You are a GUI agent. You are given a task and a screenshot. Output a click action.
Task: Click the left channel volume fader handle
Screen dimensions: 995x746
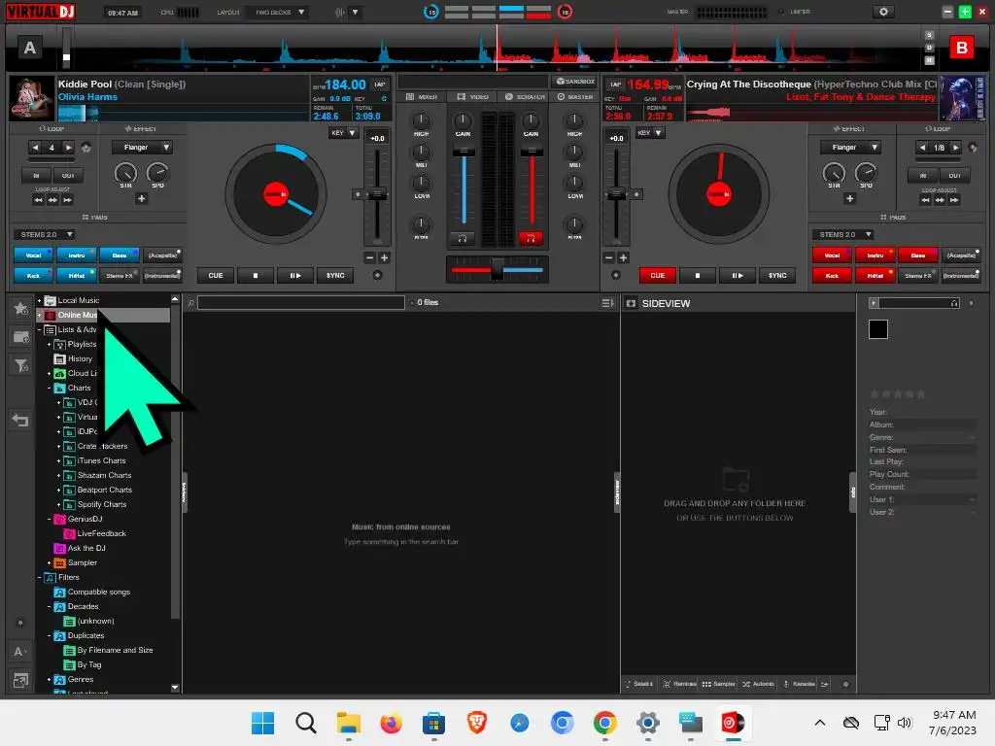[463, 151]
